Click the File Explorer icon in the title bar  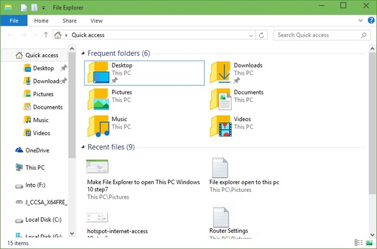pos(8,8)
